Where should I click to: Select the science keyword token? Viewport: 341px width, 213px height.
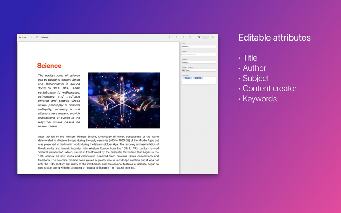coord(198,78)
